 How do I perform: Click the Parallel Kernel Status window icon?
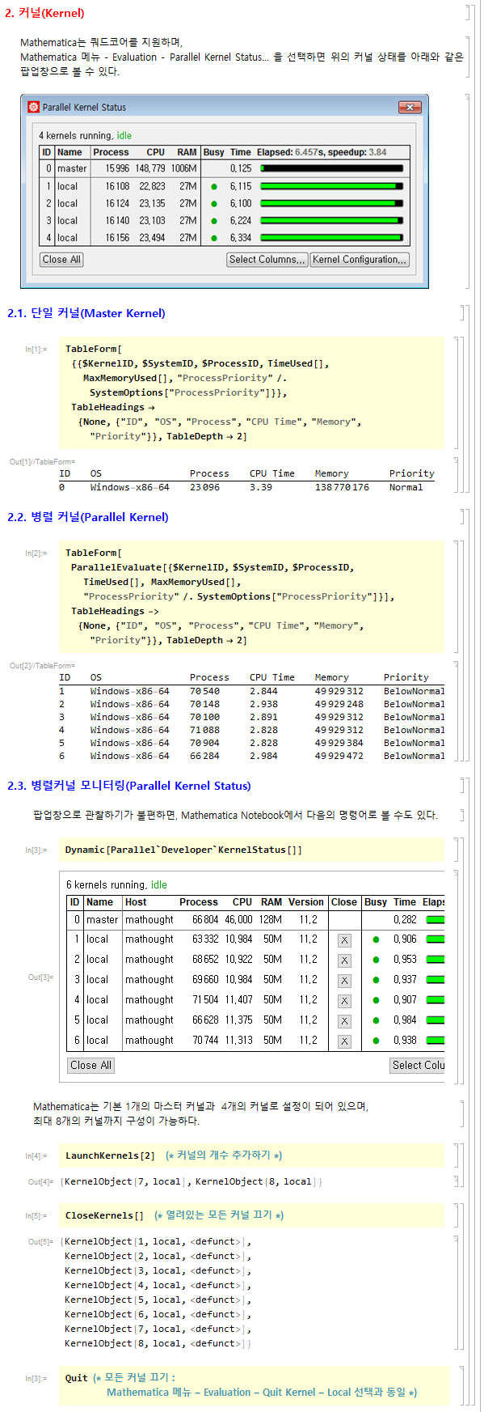pyautogui.click(x=33, y=107)
